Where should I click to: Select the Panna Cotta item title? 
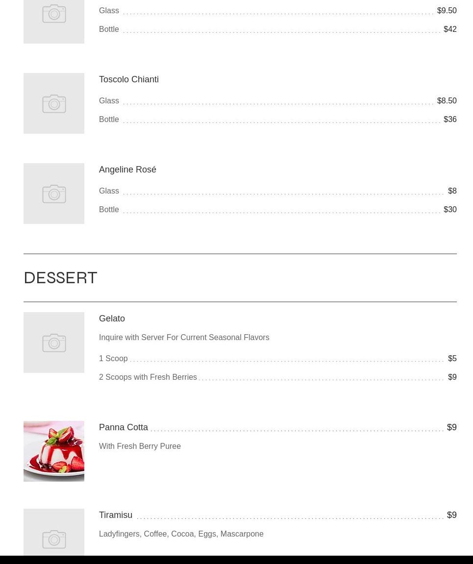pyautogui.click(x=124, y=427)
